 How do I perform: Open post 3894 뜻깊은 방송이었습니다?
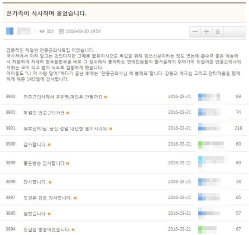(47, 230)
